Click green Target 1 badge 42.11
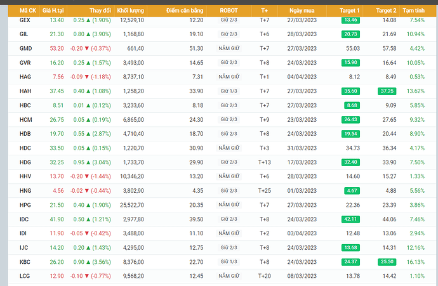Image resolution: width=438 pixels, height=286 pixels. point(350,219)
